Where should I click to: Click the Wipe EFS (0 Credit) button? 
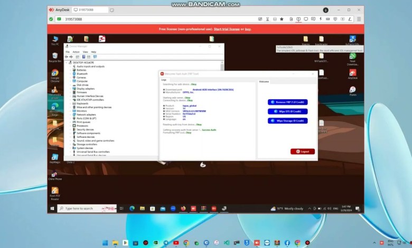(287, 111)
